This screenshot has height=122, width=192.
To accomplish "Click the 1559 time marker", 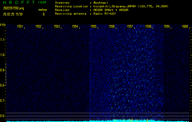I will click(x=167, y=27).
